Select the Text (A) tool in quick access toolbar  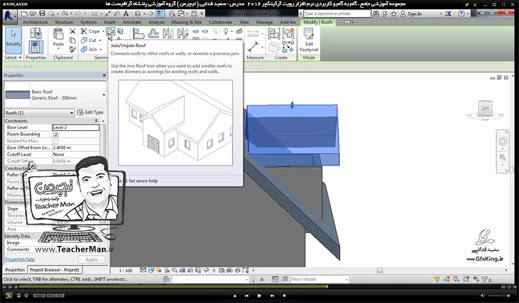coord(126,14)
